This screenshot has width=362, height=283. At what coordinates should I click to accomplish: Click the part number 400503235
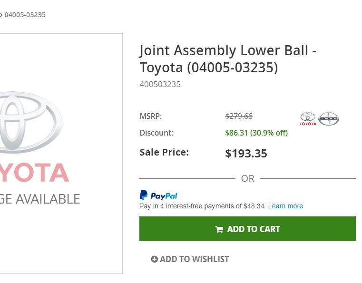[160, 84]
